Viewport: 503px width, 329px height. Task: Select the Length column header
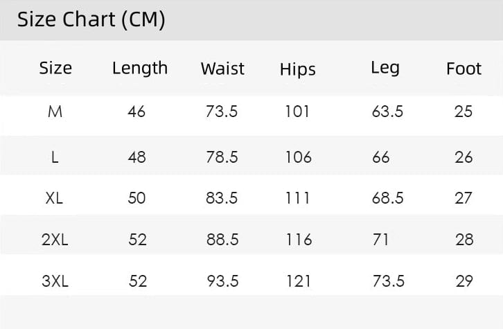click(140, 69)
